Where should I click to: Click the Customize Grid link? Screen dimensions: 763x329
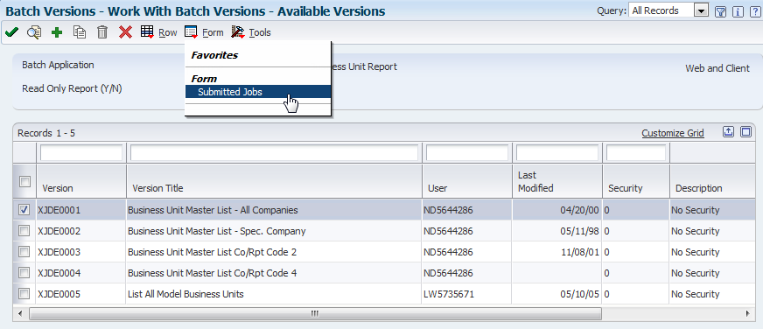(x=673, y=133)
